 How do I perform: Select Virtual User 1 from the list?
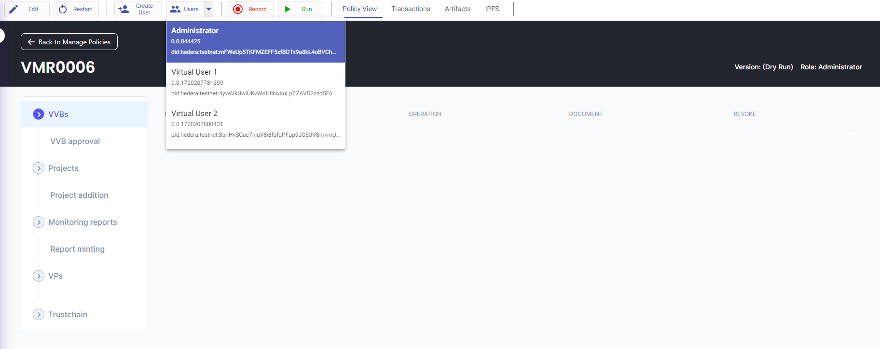[x=256, y=83]
